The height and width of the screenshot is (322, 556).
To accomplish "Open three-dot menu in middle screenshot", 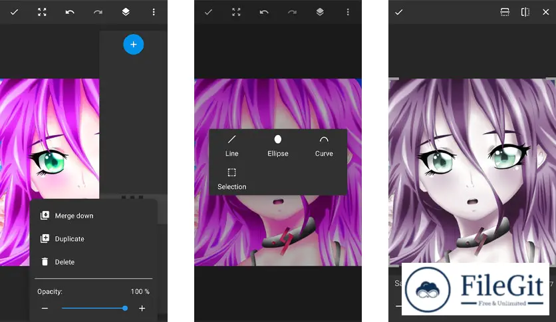I will (x=348, y=12).
